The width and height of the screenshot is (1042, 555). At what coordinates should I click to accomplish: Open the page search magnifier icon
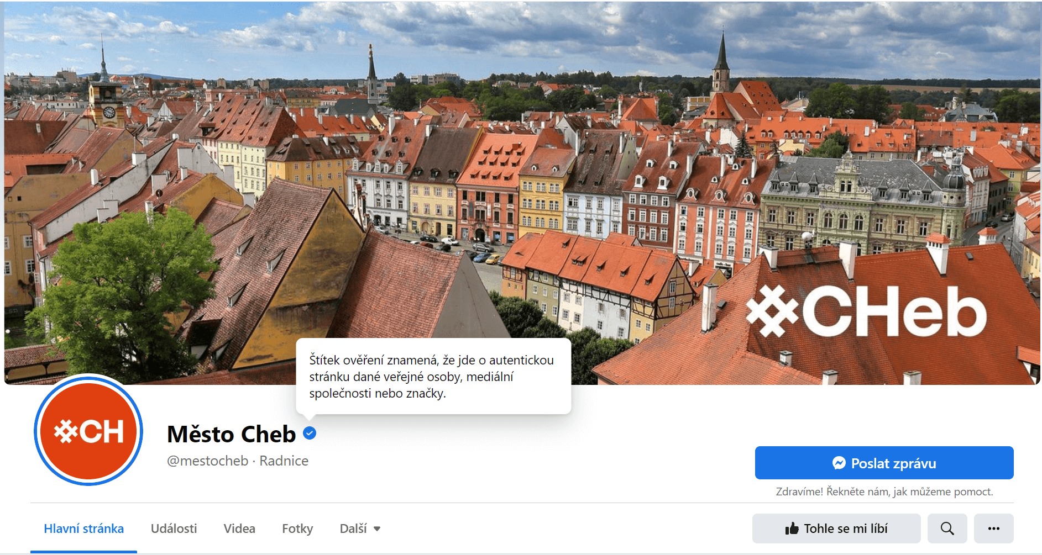pos(947,528)
